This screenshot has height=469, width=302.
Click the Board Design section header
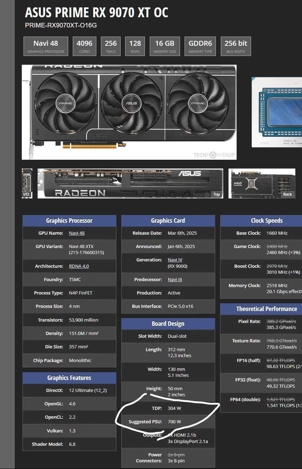[x=168, y=324]
